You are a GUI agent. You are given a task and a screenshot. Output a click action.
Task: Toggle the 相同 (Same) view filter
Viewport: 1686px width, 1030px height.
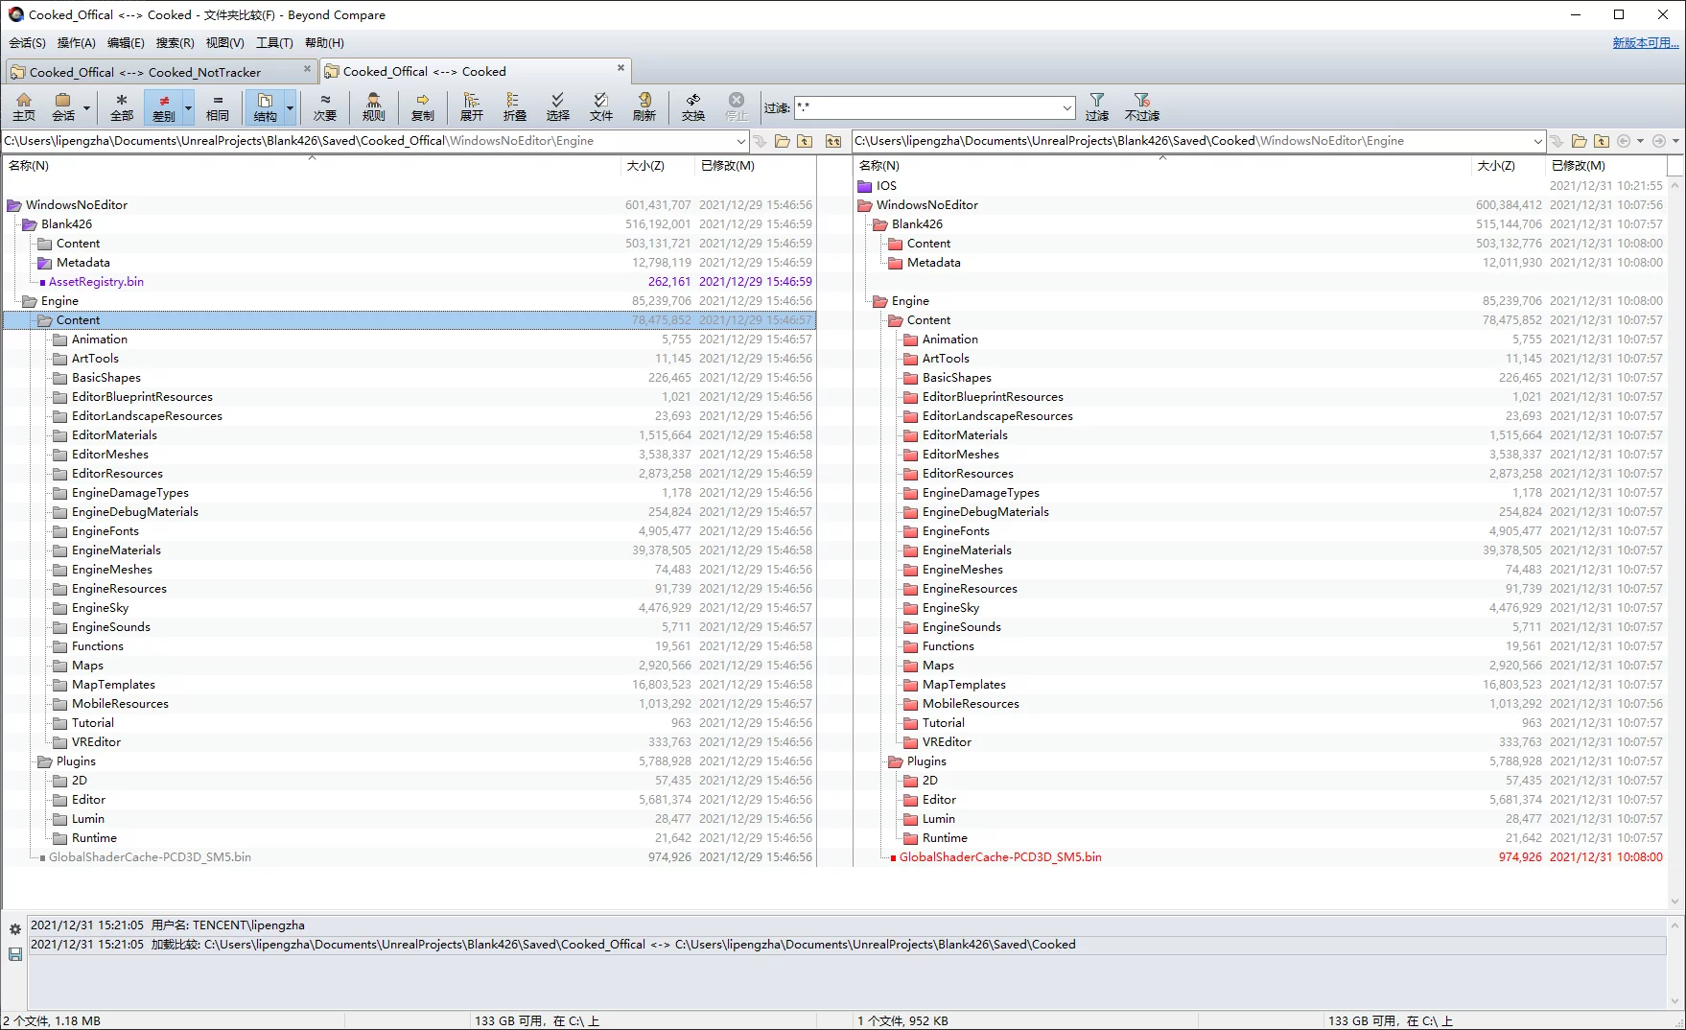pyautogui.click(x=218, y=106)
